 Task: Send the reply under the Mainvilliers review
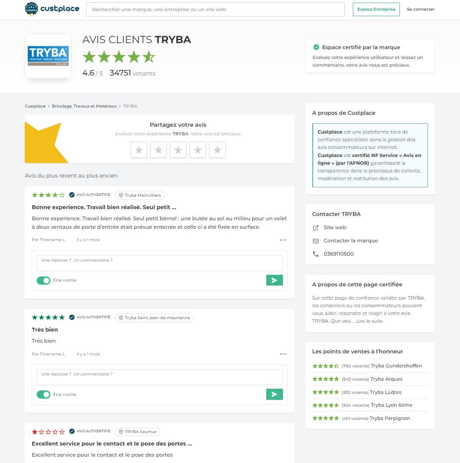[274, 280]
